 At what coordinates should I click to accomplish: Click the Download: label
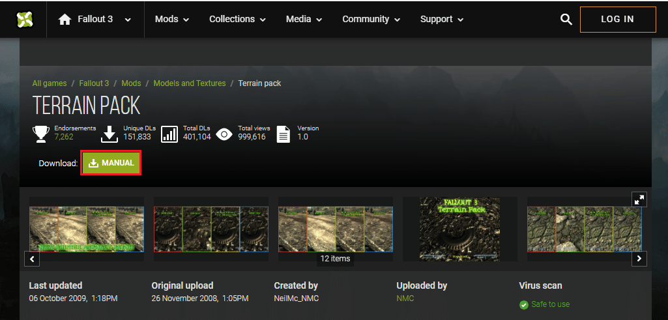59,163
